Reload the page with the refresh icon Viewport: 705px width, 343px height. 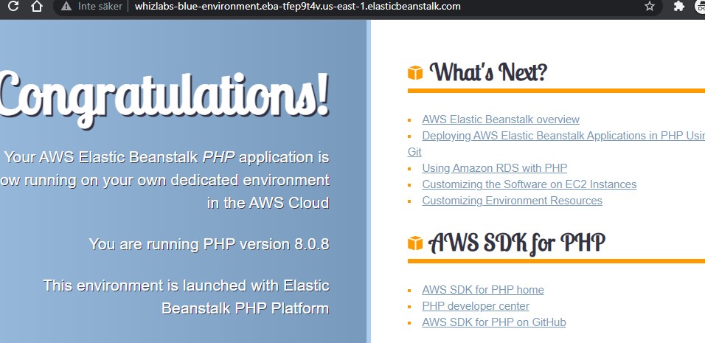click(x=13, y=6)
